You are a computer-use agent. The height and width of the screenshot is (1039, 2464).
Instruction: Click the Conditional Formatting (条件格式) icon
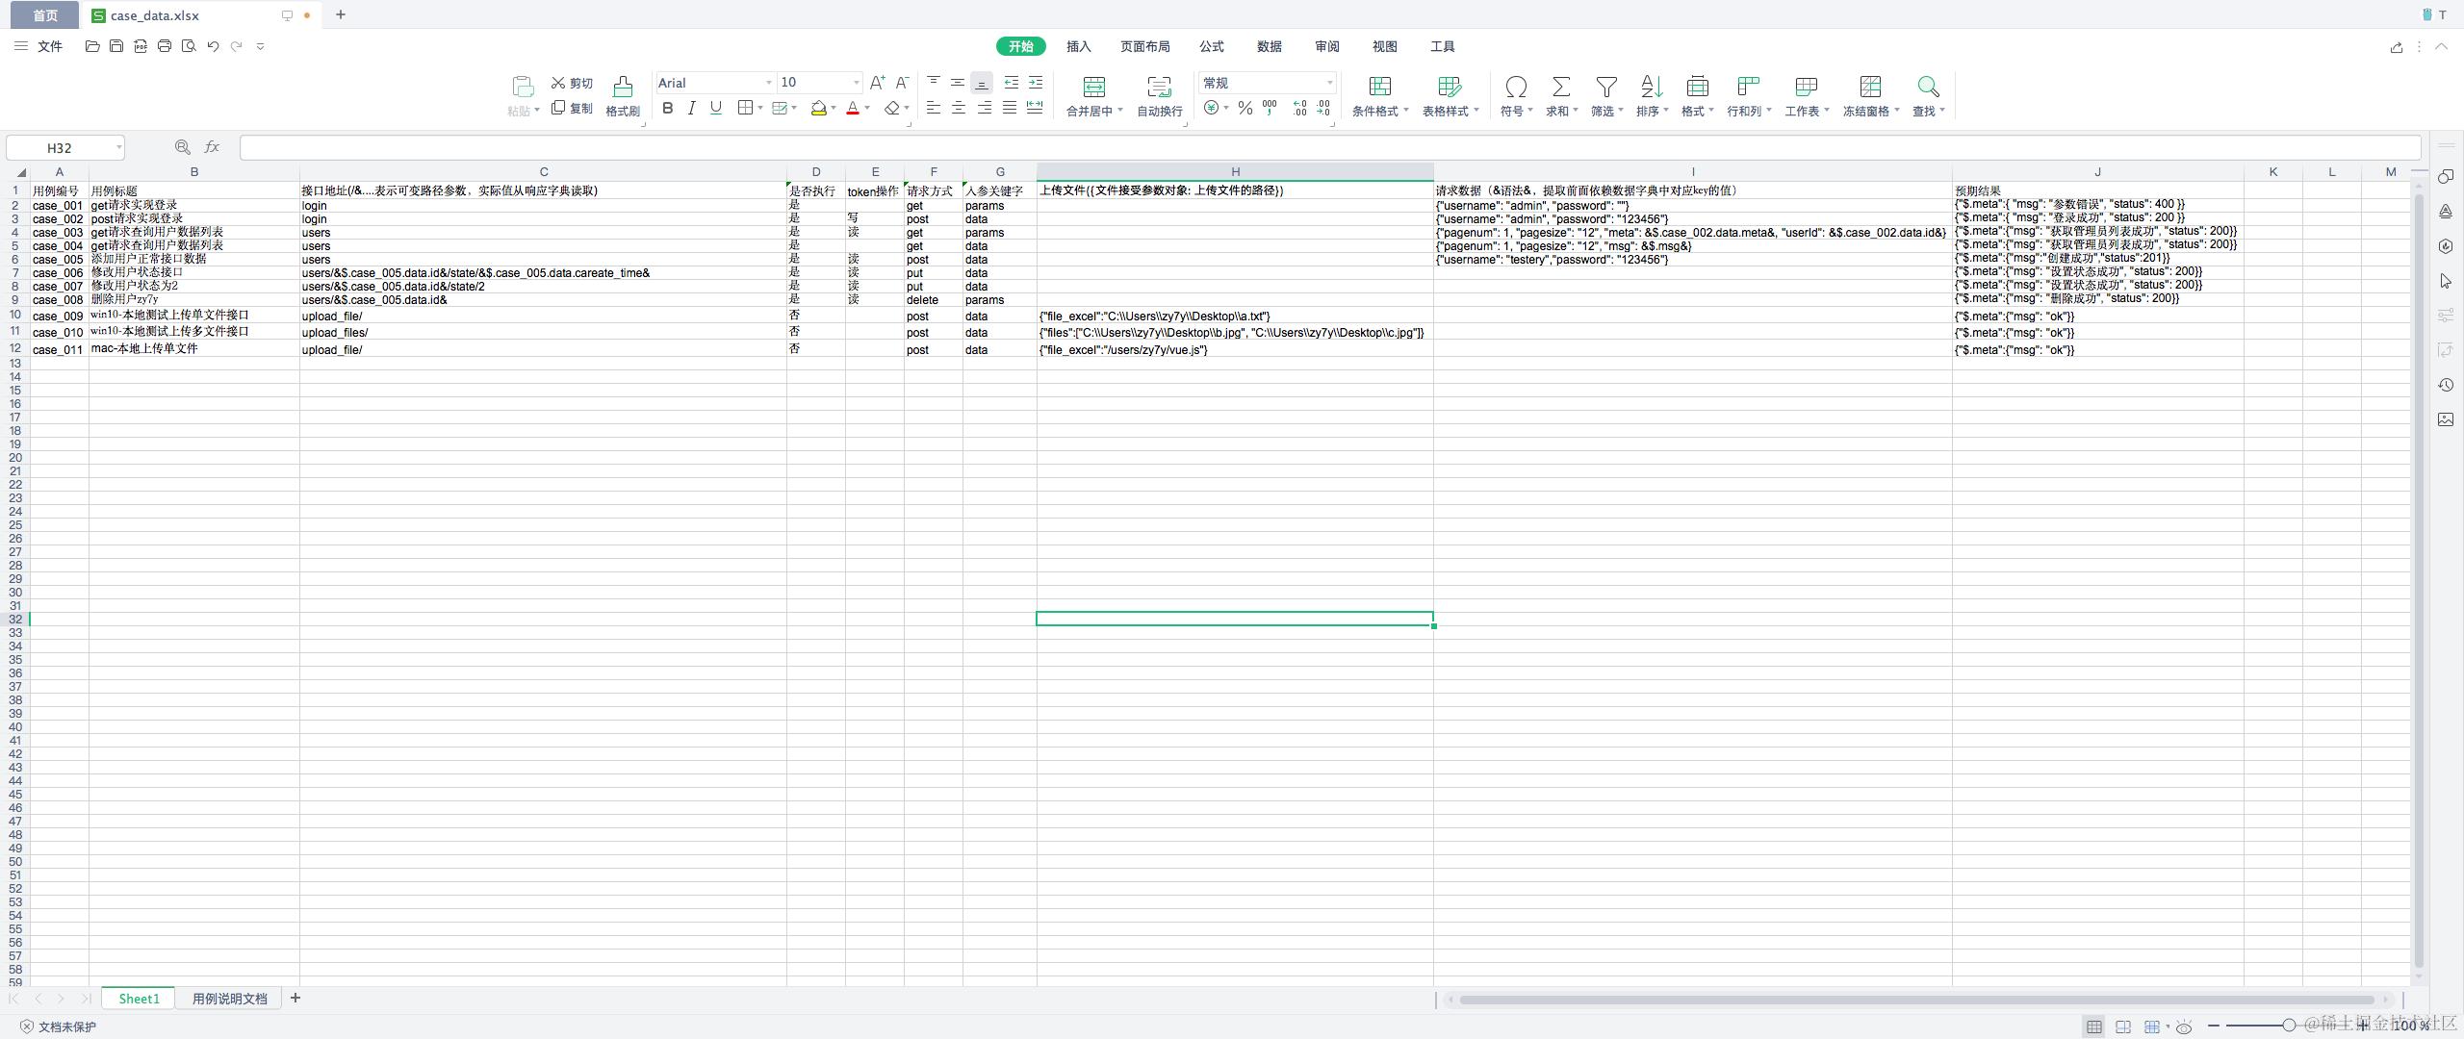[x=1379, y=88]
